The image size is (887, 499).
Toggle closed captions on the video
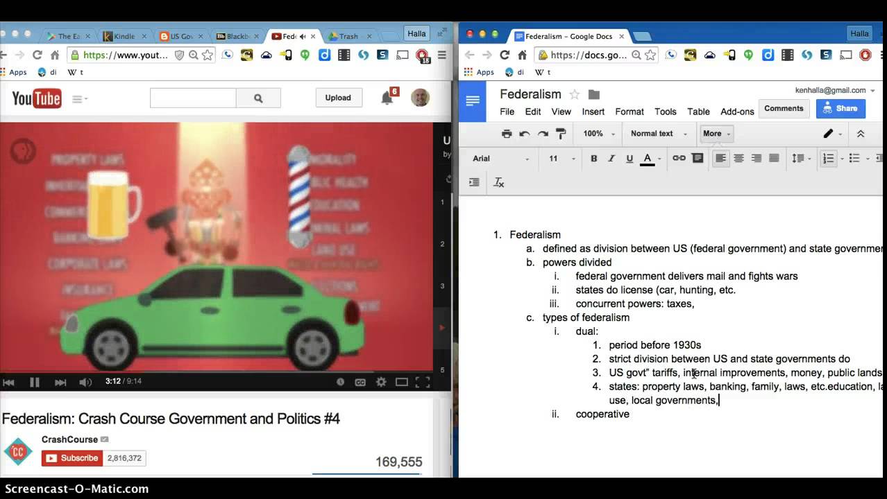click(x=360, y=382)
